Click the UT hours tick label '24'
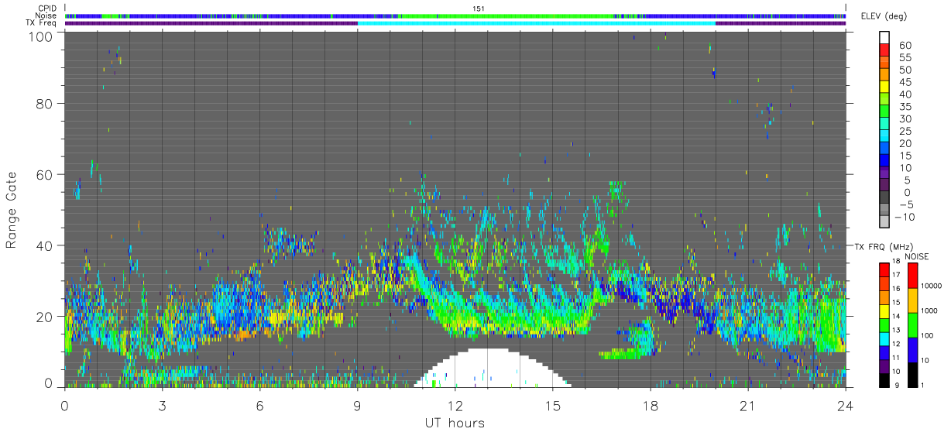This screenshot has width=951, height=439. pyautogui.click(x=845, y=406)
